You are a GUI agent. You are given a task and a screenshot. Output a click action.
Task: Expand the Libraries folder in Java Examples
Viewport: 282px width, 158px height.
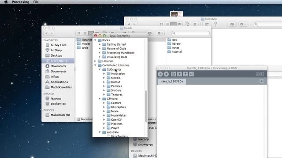[x=95, y=61]
